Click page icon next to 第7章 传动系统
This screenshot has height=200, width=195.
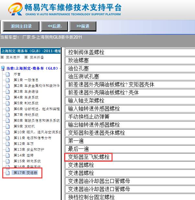pos(8,115)
